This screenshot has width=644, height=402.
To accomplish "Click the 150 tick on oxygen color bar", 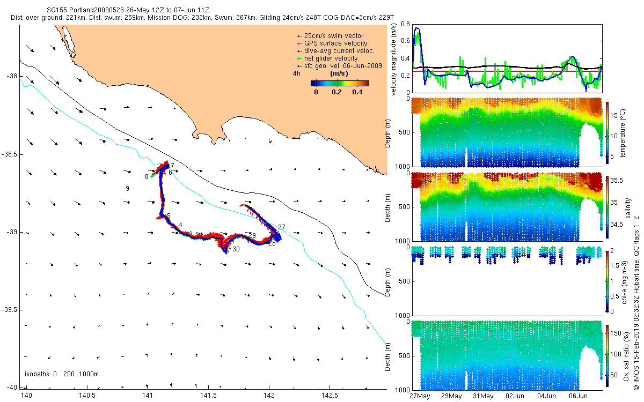I will pos(617,334).
